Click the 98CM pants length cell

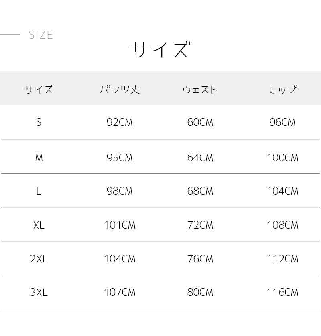pos(120,191)
